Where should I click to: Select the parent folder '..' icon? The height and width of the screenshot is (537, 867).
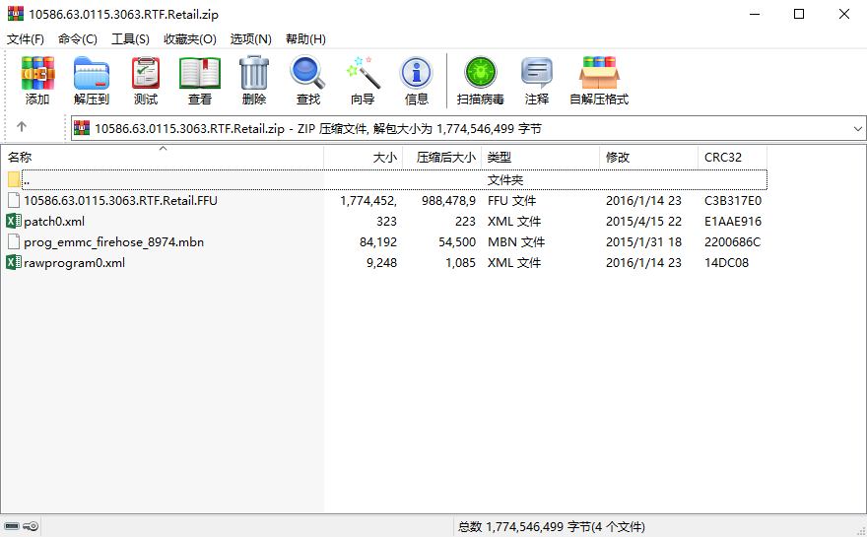tap(14, 179)
